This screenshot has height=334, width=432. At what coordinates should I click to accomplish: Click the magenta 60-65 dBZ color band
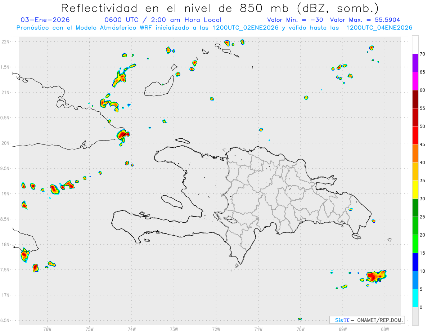[415, 81]
